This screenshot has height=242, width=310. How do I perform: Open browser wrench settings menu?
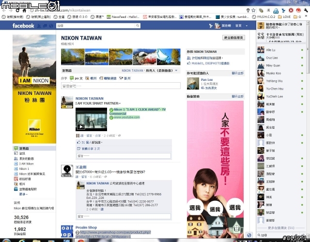point(306,10)
